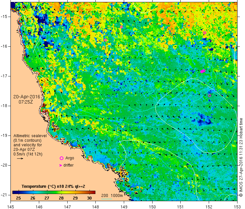Screen dimensions: 245x209
Task: Click the '200 1000m' isobath label
Action: pos(112,195)
